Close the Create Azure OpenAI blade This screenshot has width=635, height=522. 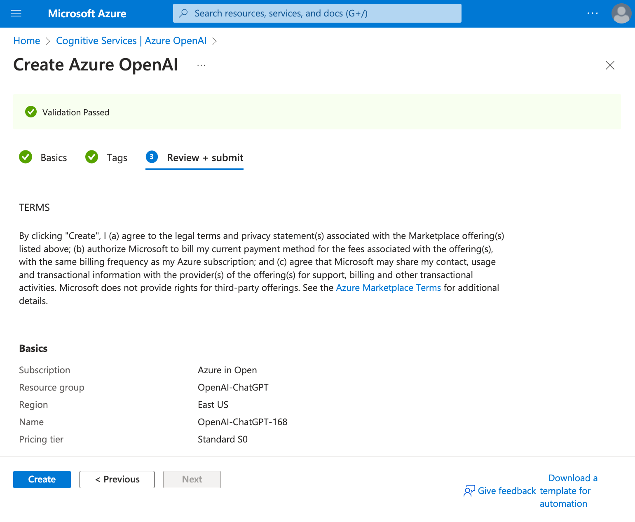tap(610, 65)
